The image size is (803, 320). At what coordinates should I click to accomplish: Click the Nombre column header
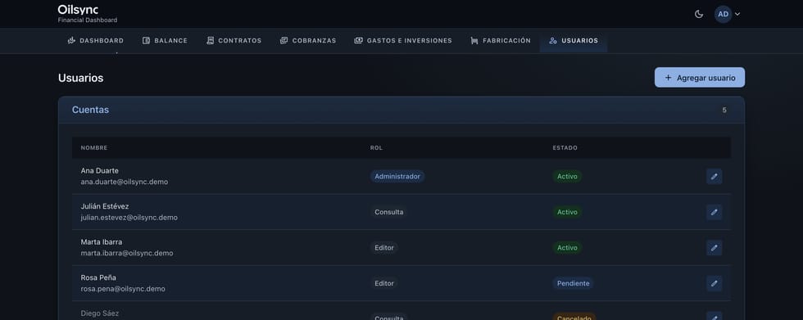[x=94, y=148]
